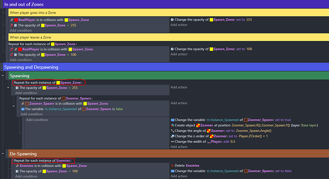
Task: Click Add action under Delete Enemies
Action: pyautogui.click(x=179, y=176)
